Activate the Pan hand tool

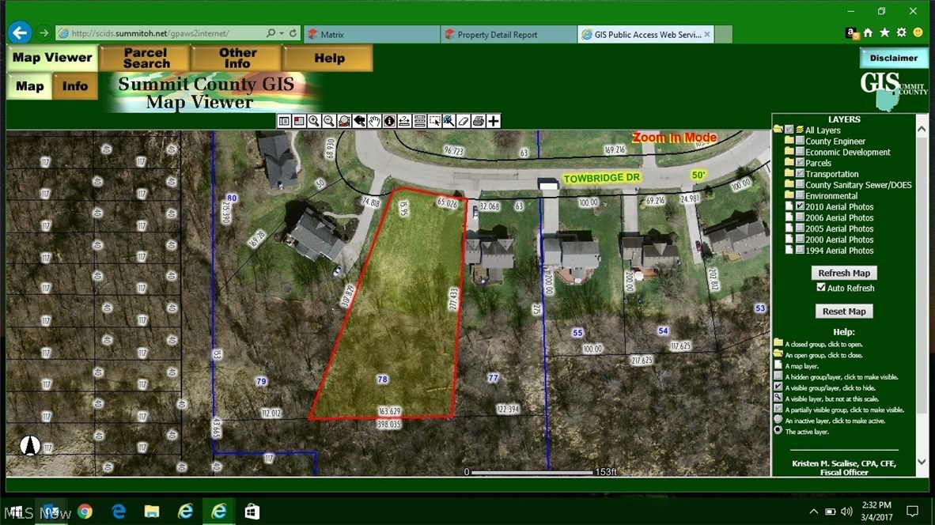[x=374, y=121]
